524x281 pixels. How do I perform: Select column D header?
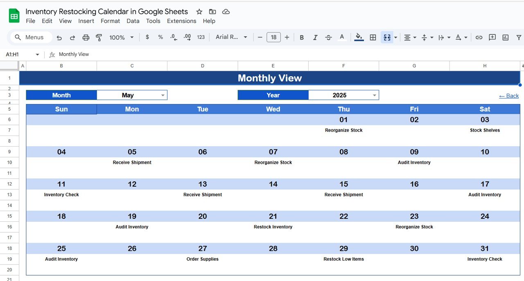click(x=203, y=66)
